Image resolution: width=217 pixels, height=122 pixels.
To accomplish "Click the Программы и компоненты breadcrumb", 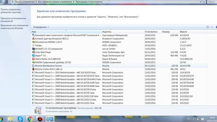I will [x=89, y=2].
